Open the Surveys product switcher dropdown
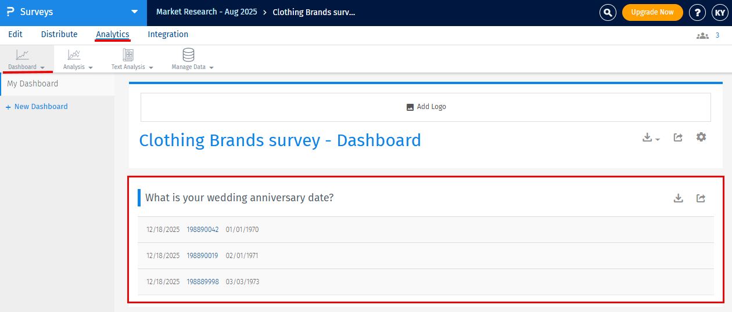732x312 pixels. [x=134, y=12]
